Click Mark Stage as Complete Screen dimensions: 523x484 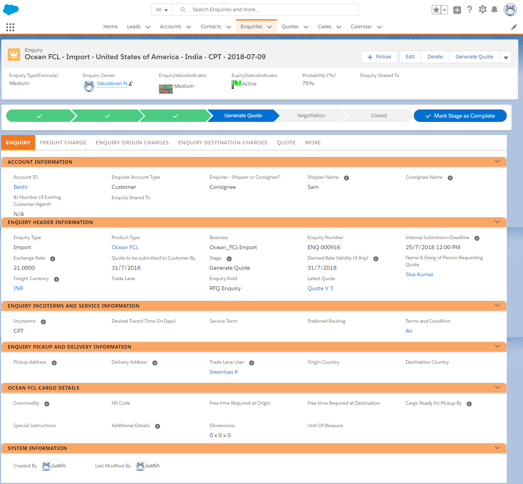460,116
